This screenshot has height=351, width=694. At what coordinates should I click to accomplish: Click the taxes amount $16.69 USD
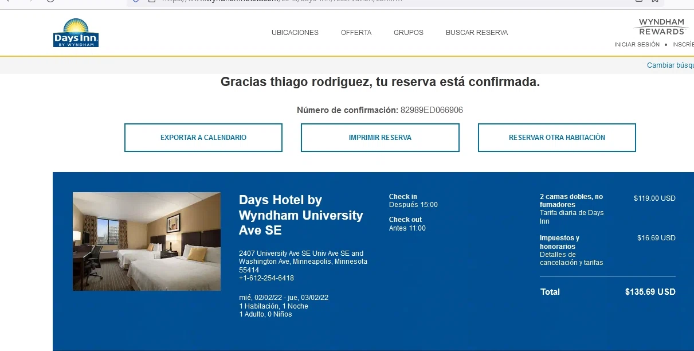(656, 238)
